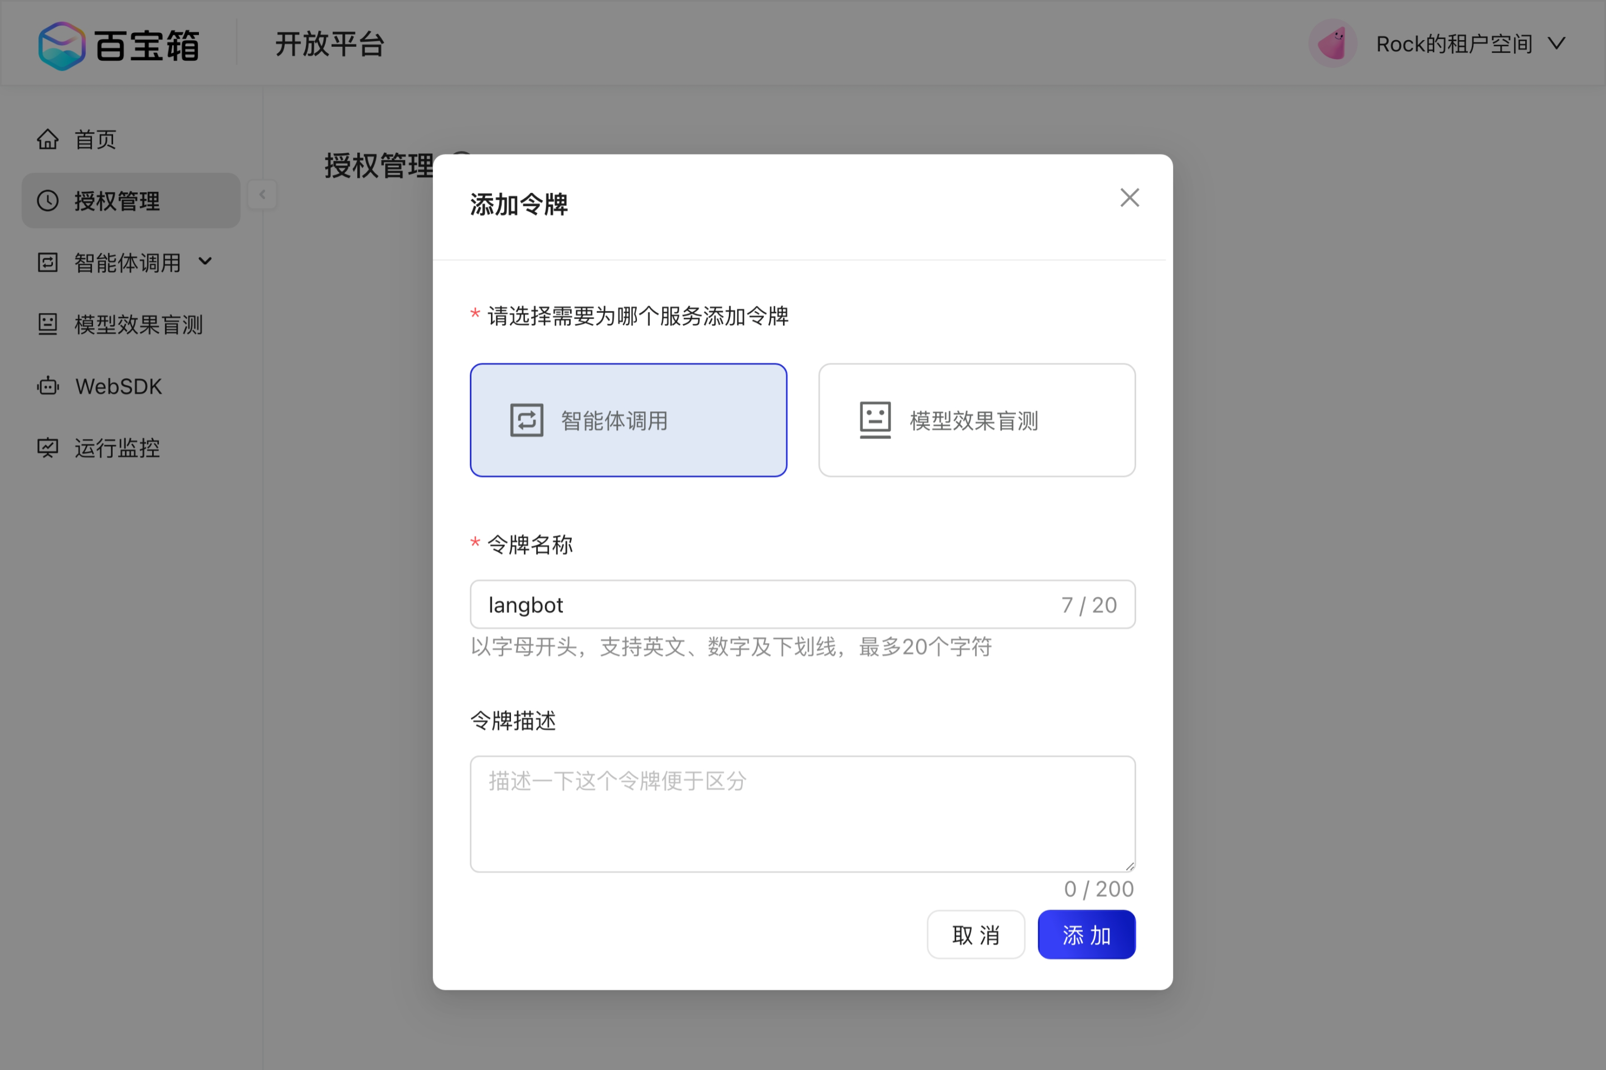Click the 模型效果盲测 face icon in sidebar

point(48,324)
